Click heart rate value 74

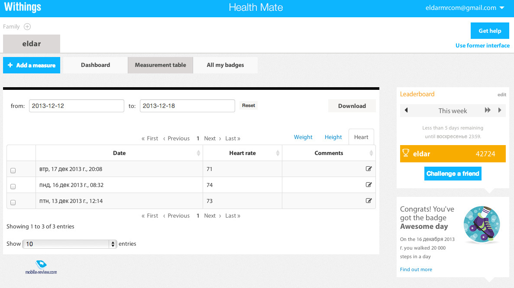click(x=210, y=185)
